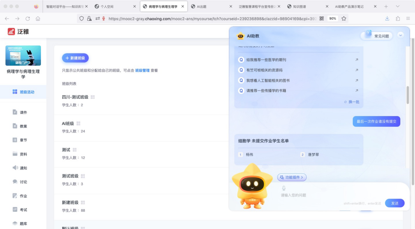Viewport: 415px width, 229px height.
Task: Click the QR code icon in address bar
Action: [321, 19]
